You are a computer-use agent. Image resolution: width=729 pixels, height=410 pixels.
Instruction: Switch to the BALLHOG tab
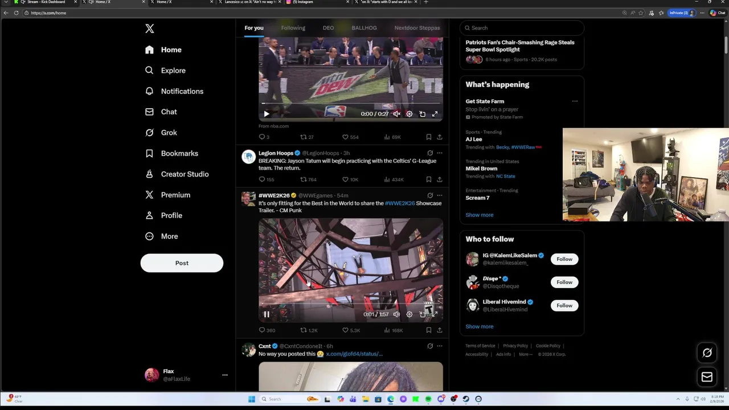364,28
